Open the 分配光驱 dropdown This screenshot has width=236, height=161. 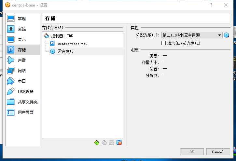pyautogui.click(x=192, y=35)
